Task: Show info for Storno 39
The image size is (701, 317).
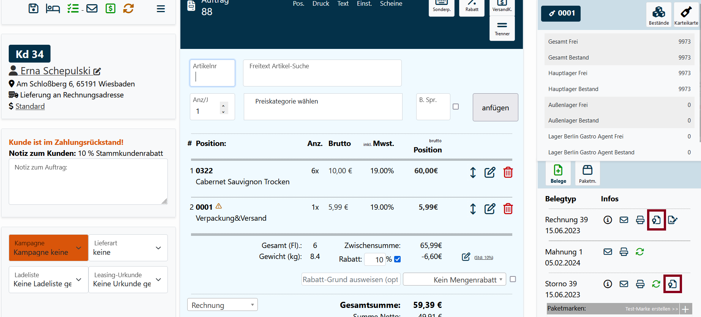Action: (608, 284)
